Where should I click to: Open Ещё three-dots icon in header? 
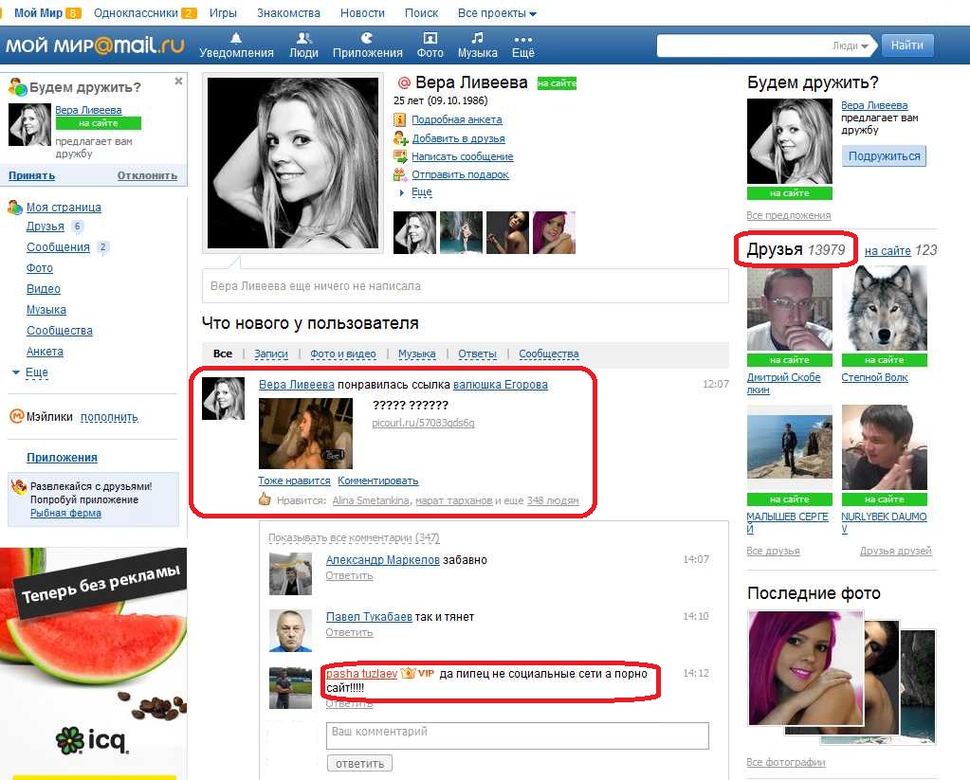(x=522, y=39)
